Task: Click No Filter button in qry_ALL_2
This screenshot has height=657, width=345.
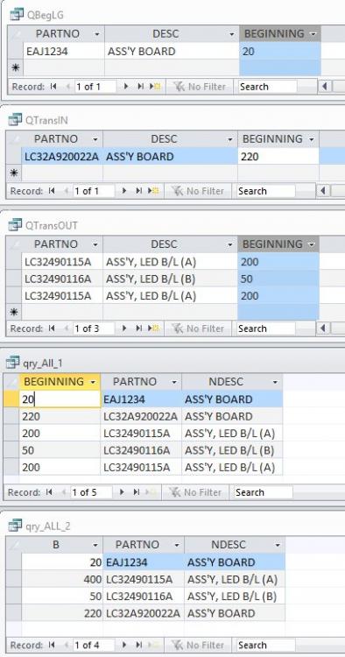Action: (x=198, y=646)
